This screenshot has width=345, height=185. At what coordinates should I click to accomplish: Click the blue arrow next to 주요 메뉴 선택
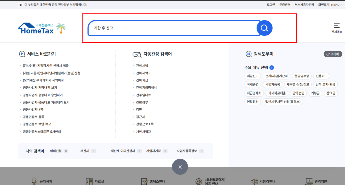coord(272,68)
